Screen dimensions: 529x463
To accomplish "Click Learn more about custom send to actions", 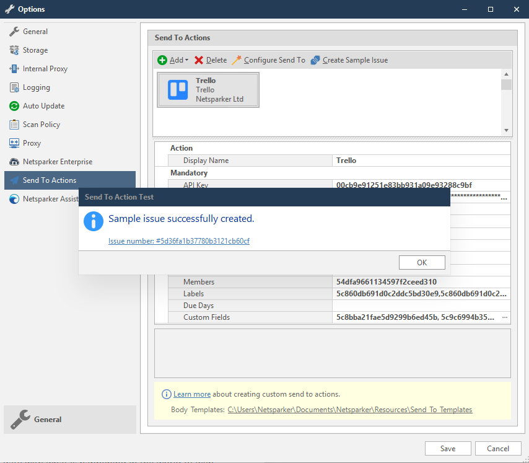I will [191, 394].
